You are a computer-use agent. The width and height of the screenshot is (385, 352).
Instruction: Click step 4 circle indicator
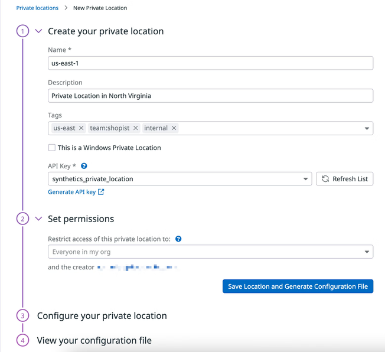22,341
